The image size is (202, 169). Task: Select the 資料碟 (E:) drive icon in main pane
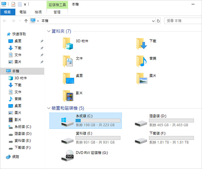[x=67, y=141]
